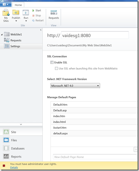Click the New Default Page Name field
This screenshot has width=139, height=171.
pos(95,157)
